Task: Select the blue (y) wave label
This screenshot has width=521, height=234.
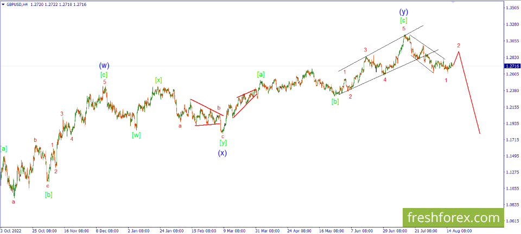Action: (x=403, y=12)
